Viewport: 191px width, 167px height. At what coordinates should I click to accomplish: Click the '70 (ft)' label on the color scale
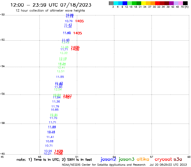point(185,7)
